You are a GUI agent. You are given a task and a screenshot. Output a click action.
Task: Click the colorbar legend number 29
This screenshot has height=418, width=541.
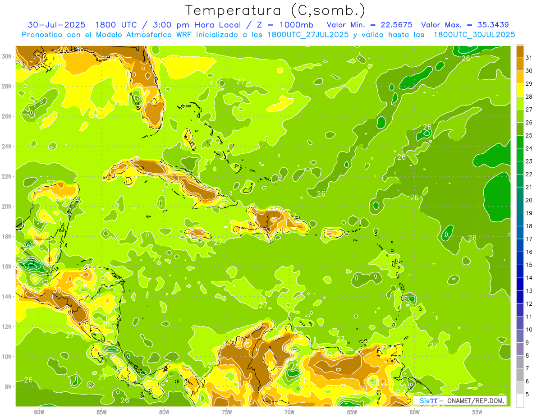tap(529, 83)
